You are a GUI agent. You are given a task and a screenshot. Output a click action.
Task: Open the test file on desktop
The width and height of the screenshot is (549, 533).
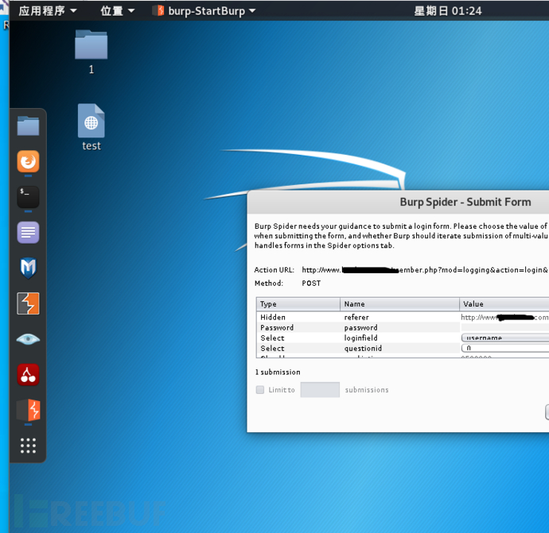tap(91, 122)
